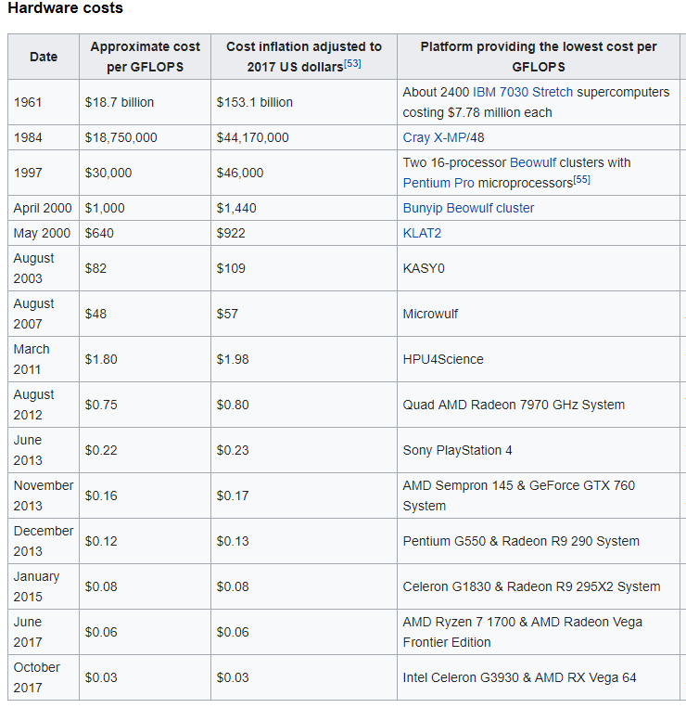Click the April 2000 date cell
Screen dimensions: 686x708
pos(44,208)
